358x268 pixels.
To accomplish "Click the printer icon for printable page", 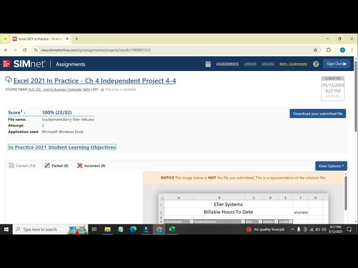I will coord(102,90).
